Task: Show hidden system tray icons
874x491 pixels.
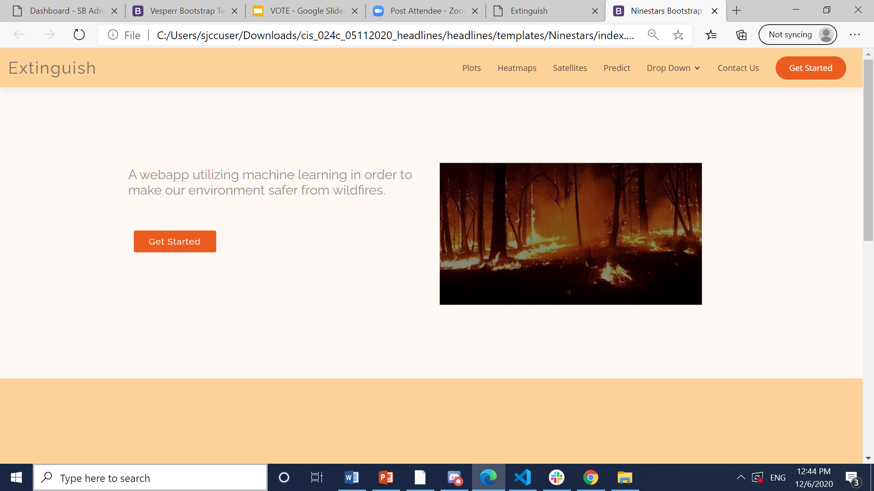Action: click(x=741, y=477)
